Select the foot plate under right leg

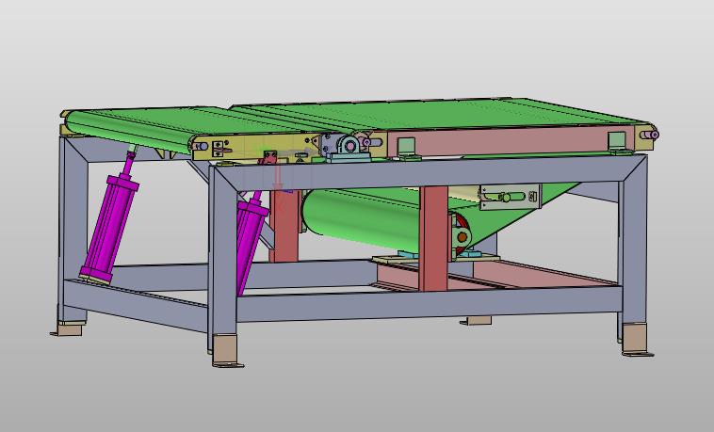637,339
